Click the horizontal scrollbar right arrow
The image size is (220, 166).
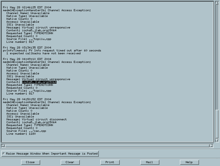pyautogui.click(x=212, y=146)
